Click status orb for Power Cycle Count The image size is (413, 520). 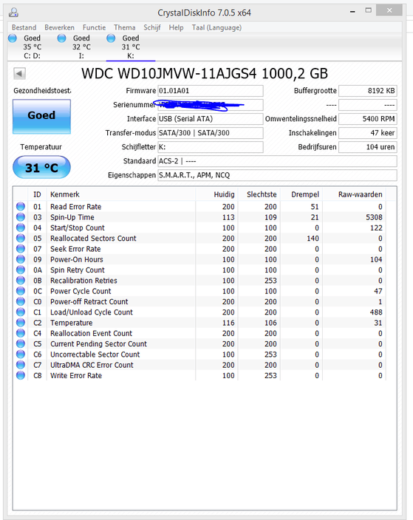coord(21,291)
